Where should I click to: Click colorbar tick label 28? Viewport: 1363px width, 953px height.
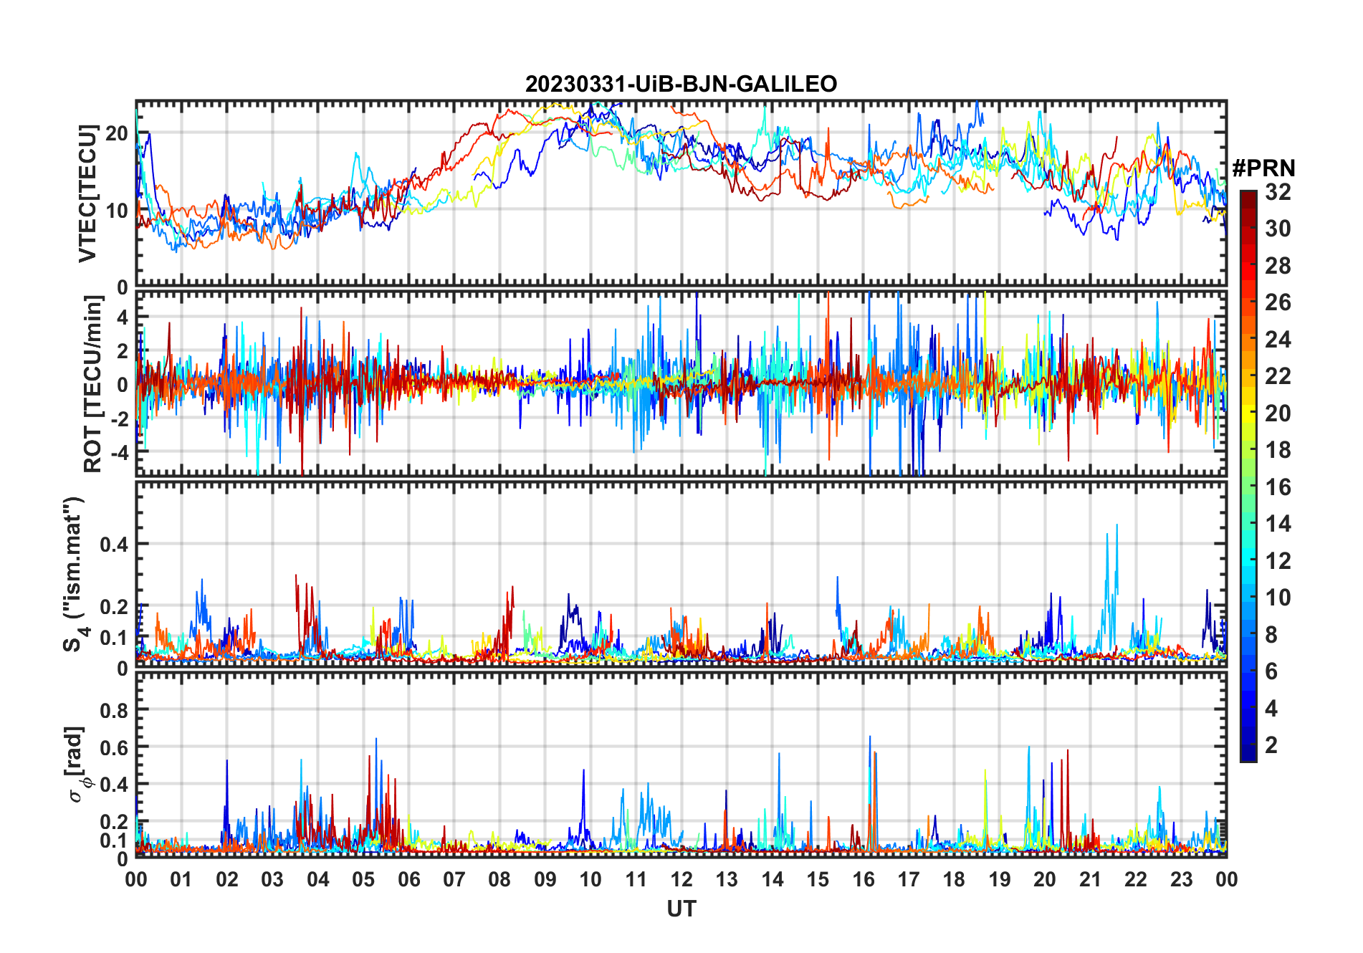coord(1278,266)
